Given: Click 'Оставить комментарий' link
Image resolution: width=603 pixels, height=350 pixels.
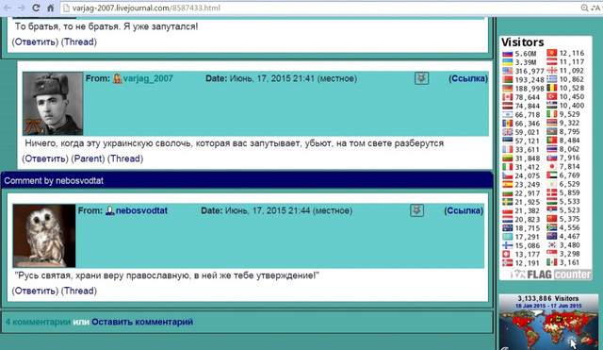Looking at the screenshot, I should tap(142, 322).
